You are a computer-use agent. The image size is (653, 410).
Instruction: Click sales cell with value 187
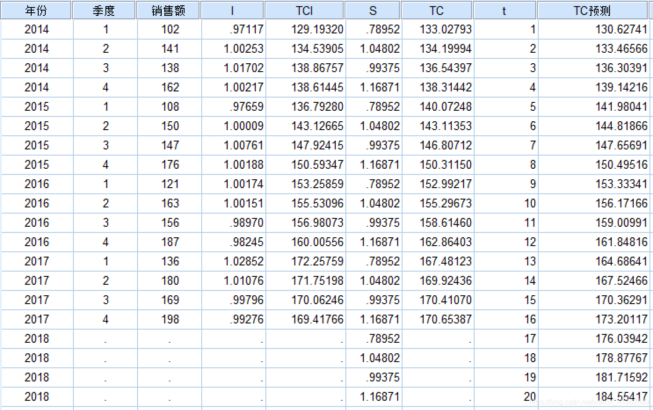tap(170, 242)
